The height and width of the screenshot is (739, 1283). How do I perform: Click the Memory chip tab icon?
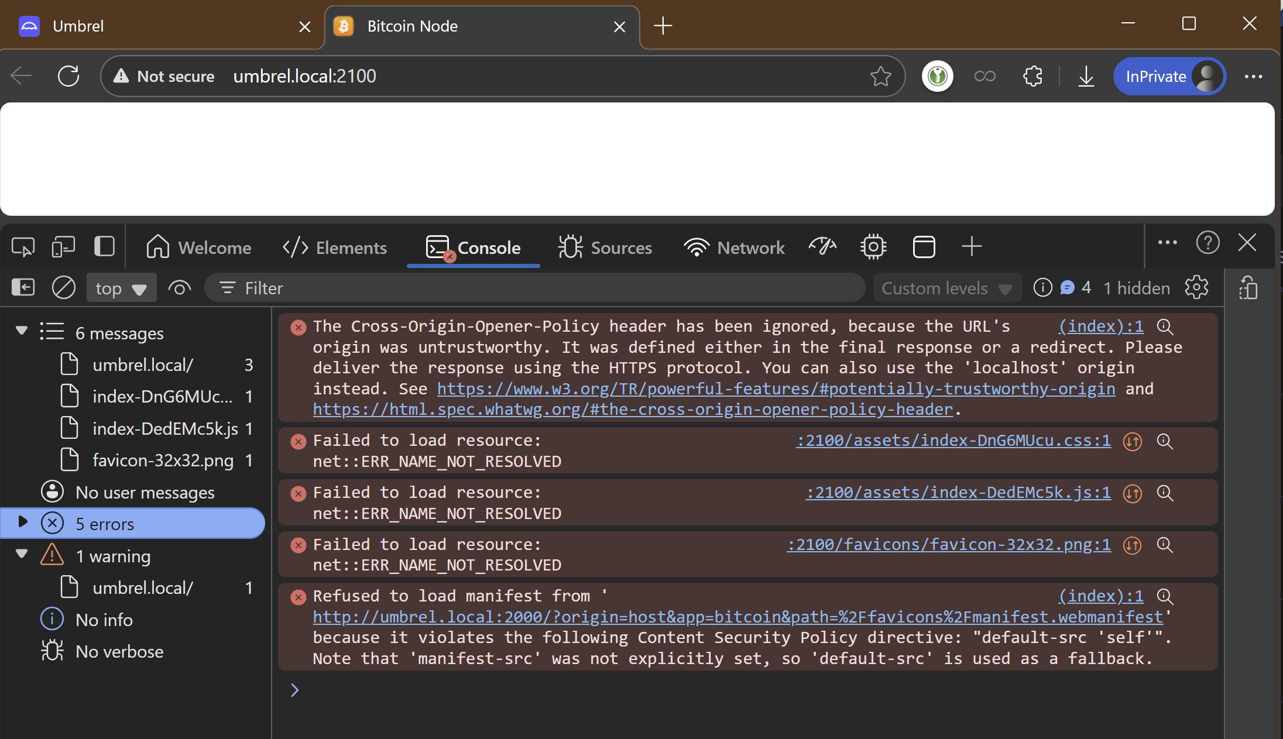(873, 247)
